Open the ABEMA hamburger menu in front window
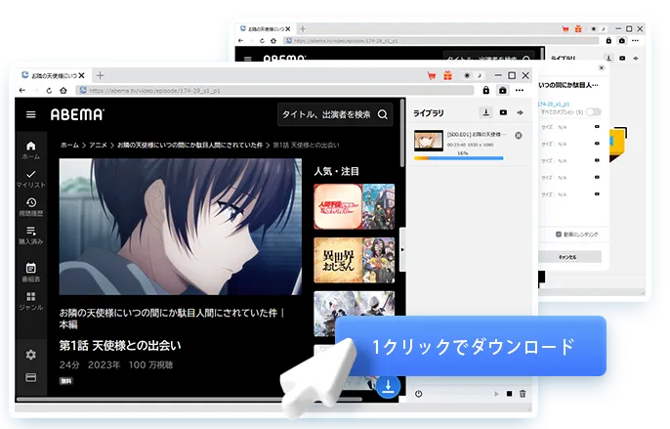Screen dimensions: 670x429 click(31, 114)
